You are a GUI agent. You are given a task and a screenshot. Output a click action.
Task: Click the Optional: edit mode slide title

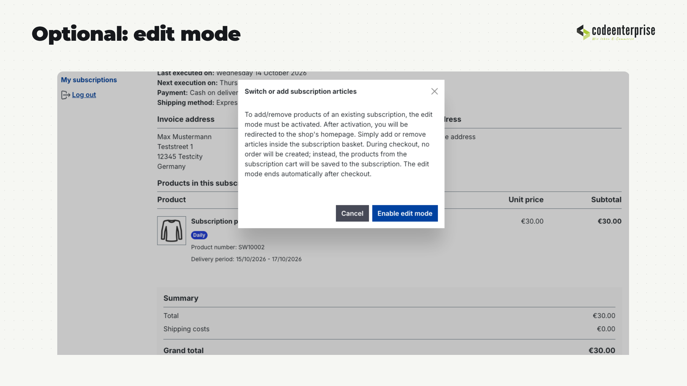[136, 34]
